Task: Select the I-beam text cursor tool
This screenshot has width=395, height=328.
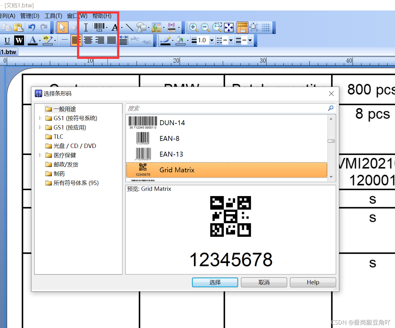Action: pyautogui.click(x=86, y=28)
